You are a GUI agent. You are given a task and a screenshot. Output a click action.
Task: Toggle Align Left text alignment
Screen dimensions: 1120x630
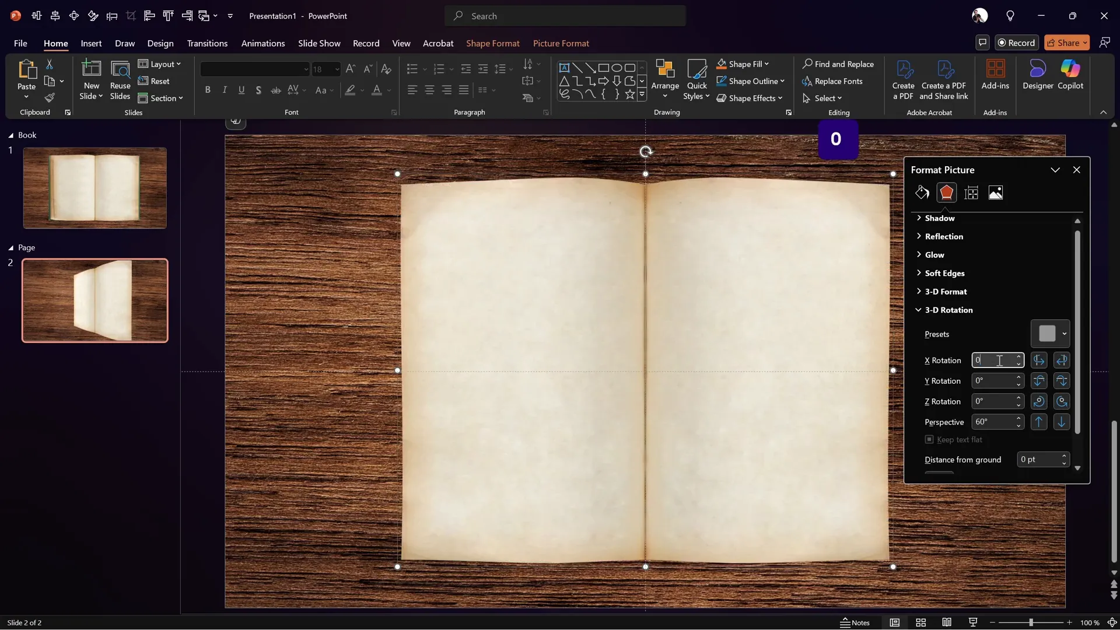[412, 90]
